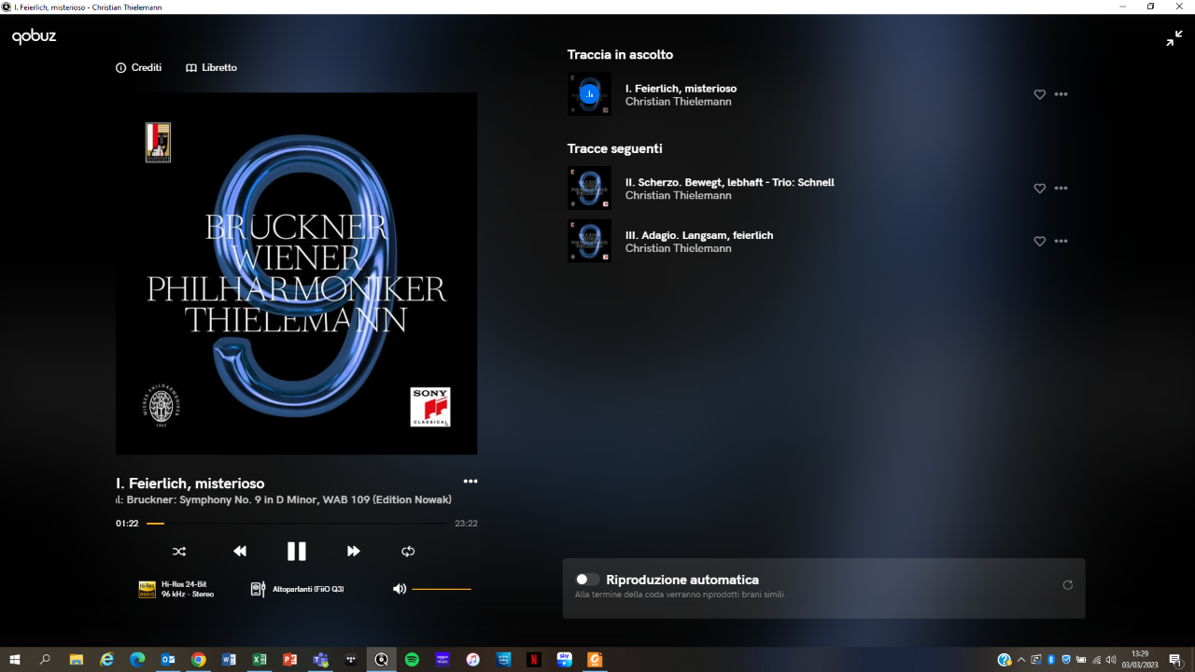
Task: Enable Riproduzione automatica switch
Action: [x=587, y=580]
